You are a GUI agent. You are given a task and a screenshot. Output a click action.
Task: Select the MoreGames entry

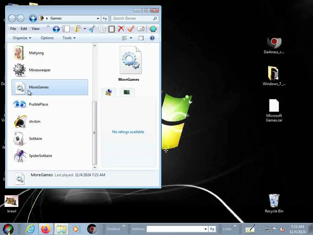pos(50,87)
